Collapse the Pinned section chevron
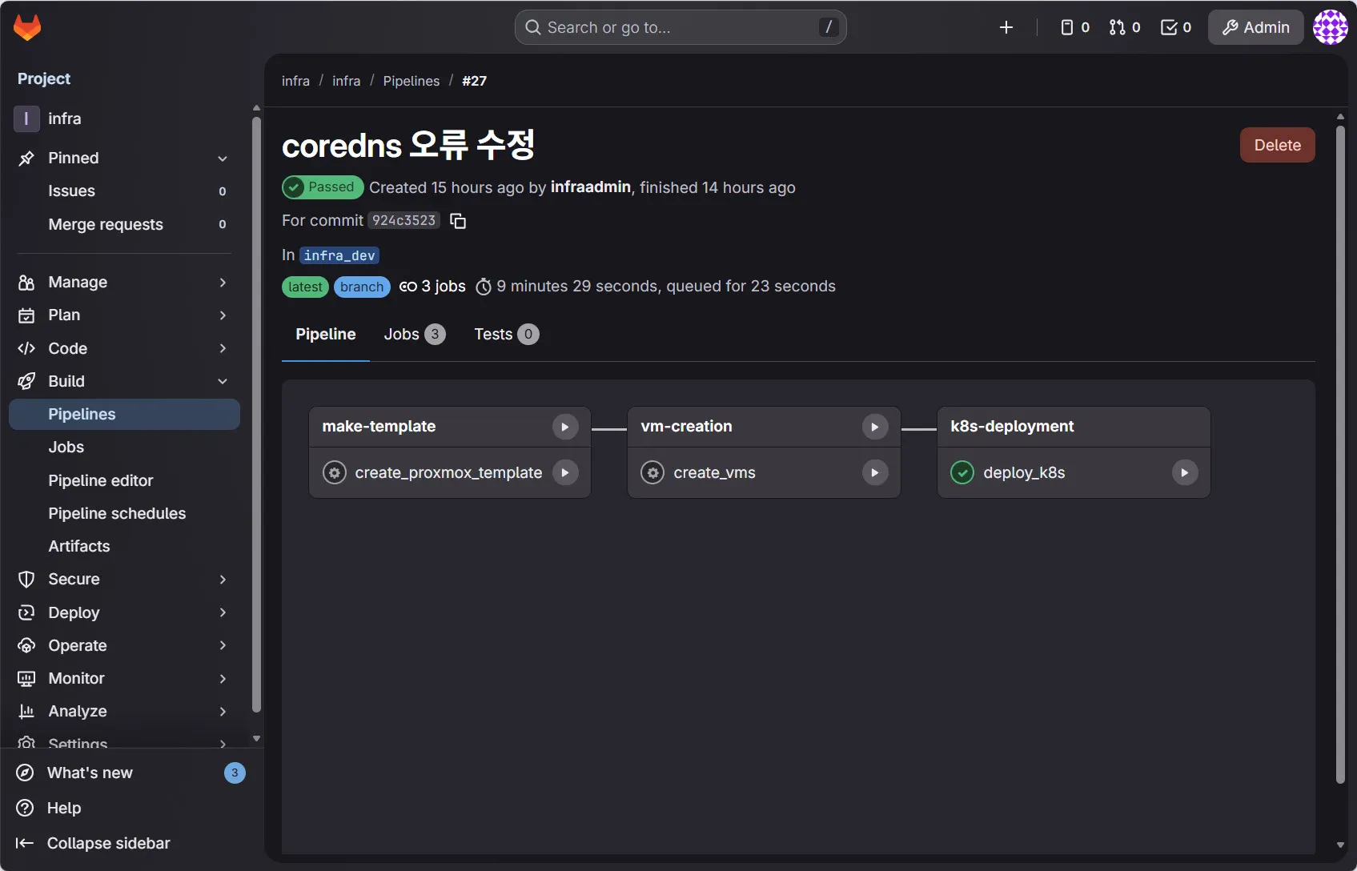The width and height of the screenshot is (1357, 871). coord(223,159)
